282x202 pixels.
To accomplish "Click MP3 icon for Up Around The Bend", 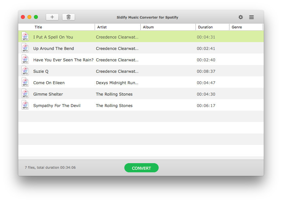I will [25, 48].
